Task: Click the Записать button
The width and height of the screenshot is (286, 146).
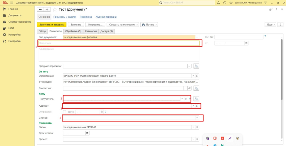Action: coord(76,25)
